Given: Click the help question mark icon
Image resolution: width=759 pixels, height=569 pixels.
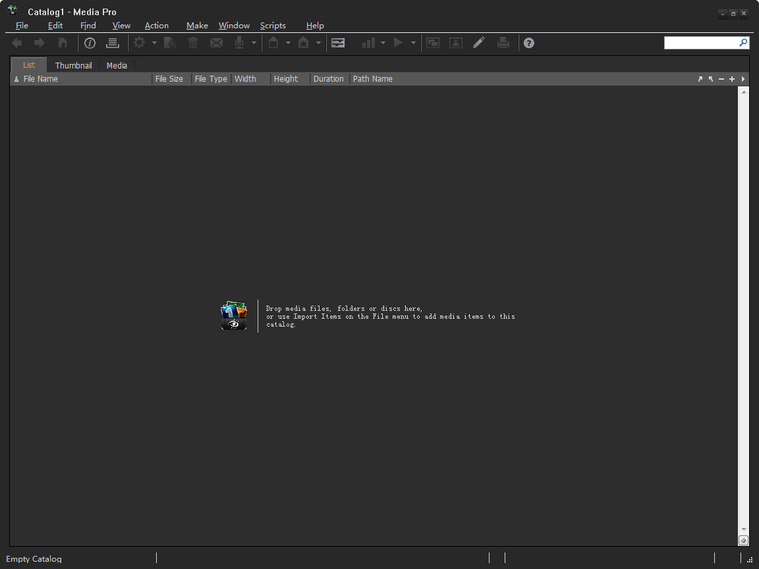Looking at the screenshot, I should click(528, 43).
